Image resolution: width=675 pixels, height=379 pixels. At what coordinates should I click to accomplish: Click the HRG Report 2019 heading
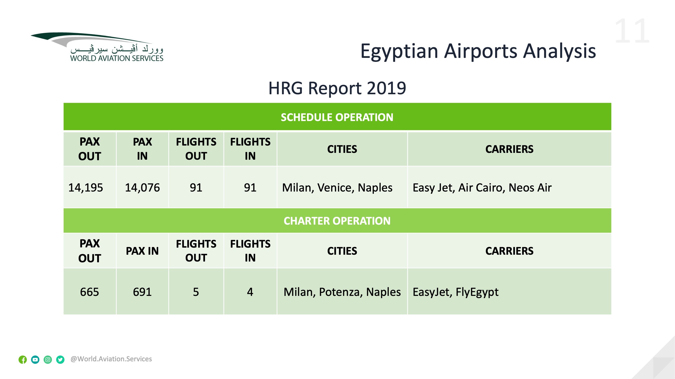(337, 88)
